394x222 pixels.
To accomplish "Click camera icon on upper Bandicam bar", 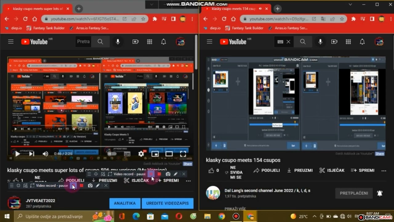I will click(x=168, y=174).
